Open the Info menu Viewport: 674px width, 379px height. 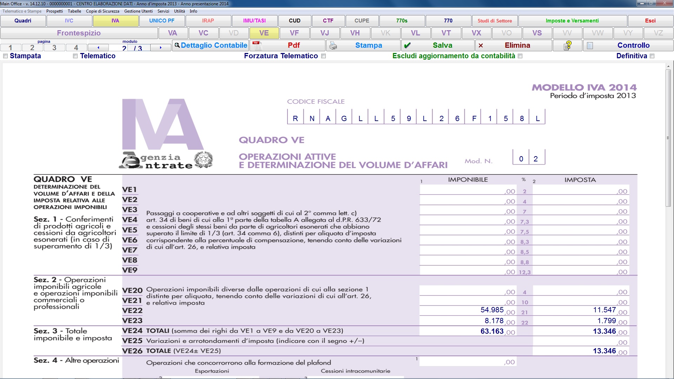tap(193, 11)
